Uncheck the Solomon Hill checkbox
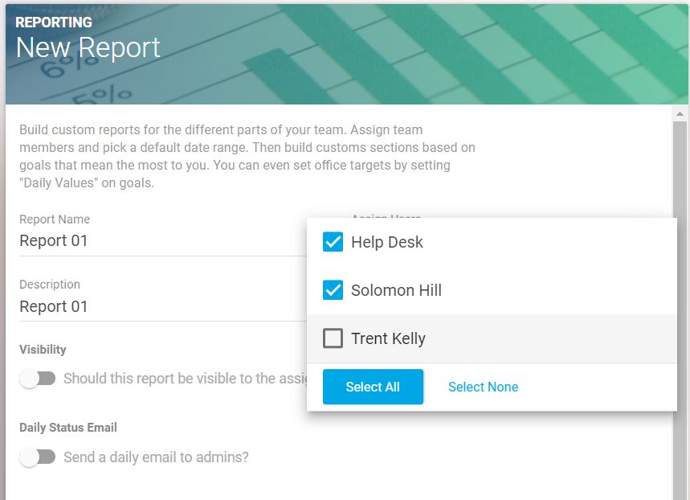The image size is (690, 500). (333, 290)
